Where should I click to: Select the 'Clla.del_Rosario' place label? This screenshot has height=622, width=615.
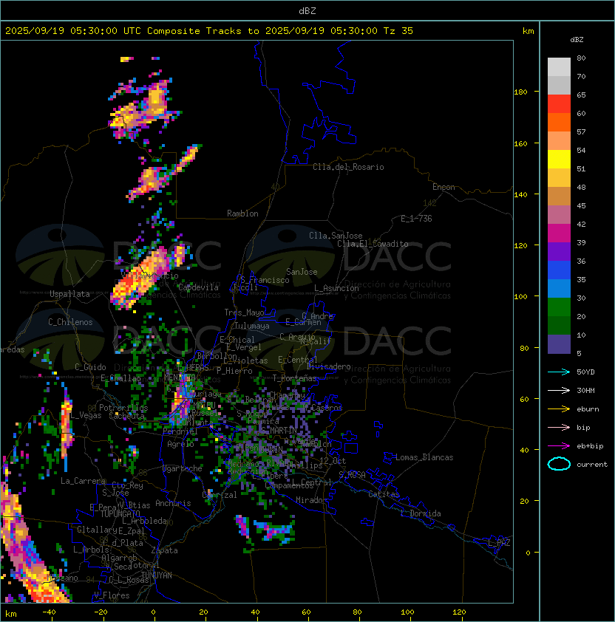coord(348,167)
